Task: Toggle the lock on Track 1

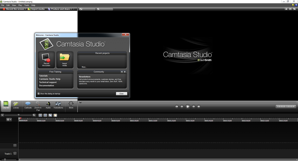Action: pos(15,154)
